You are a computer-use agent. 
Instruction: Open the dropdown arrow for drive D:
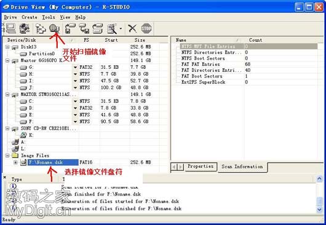[x=75, y=108]
